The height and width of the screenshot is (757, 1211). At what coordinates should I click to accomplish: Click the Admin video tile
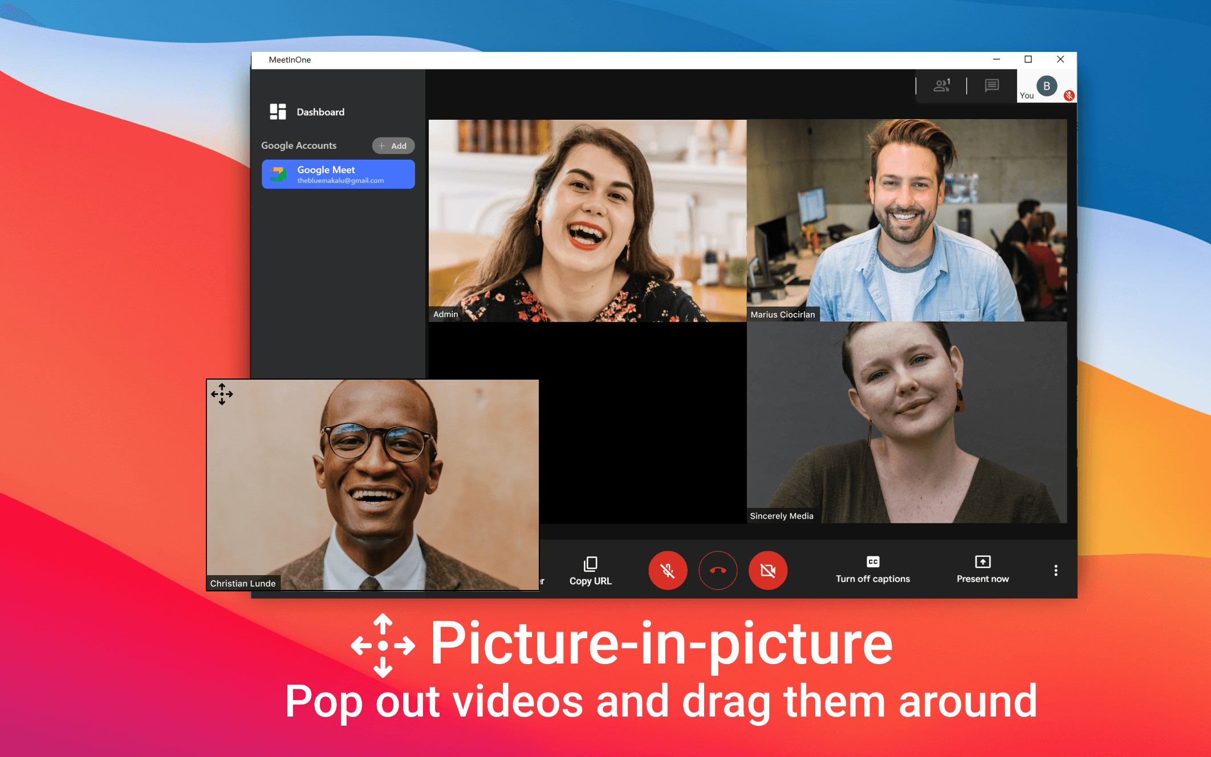tap(587, 220)
